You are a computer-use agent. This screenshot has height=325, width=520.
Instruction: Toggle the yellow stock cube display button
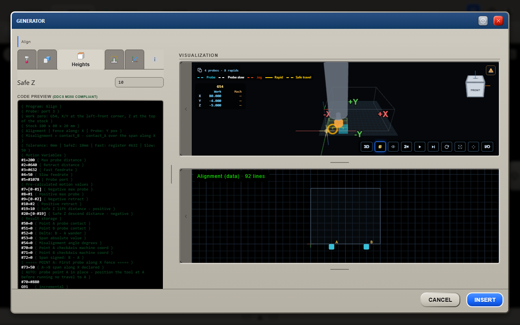(380, 147)
